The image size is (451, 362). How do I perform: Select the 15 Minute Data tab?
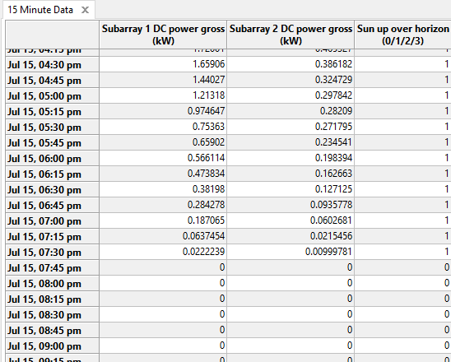pos(40,10)
